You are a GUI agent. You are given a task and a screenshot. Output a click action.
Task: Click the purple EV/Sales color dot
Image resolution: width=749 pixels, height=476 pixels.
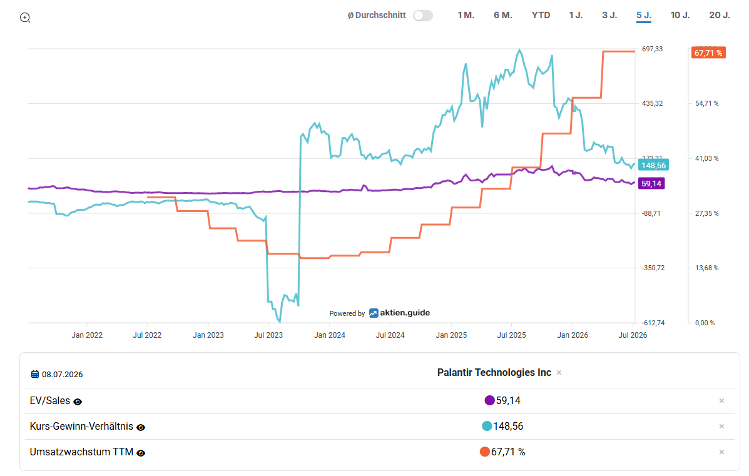[x=489, y=400]
